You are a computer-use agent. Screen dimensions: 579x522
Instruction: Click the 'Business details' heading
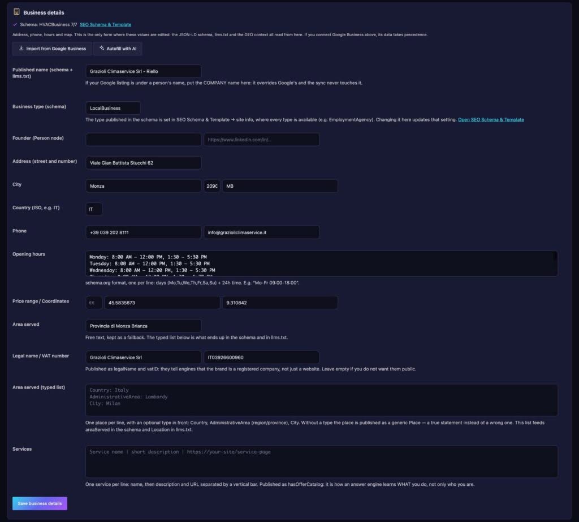click(x=44, y=12)
